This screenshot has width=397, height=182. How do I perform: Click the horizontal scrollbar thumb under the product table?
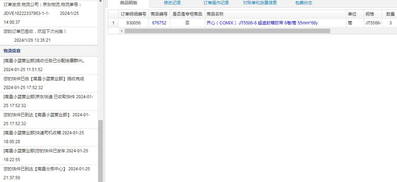pos(227,31)
